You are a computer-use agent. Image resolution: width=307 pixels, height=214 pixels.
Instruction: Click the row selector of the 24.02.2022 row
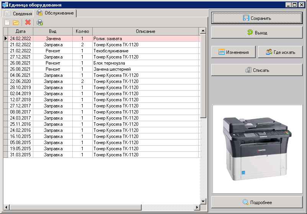coord(5,39)
